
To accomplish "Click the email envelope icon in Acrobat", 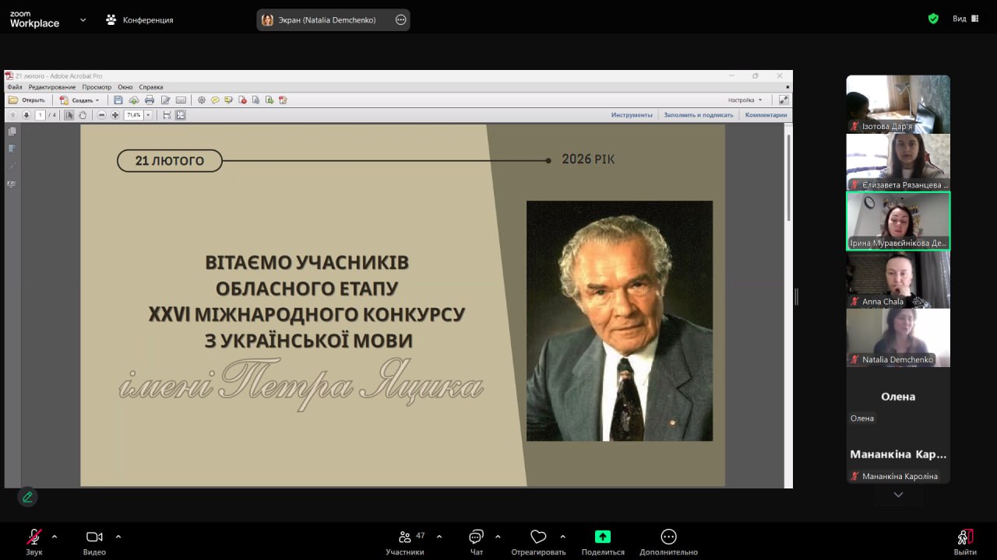I will coord(181,100).
